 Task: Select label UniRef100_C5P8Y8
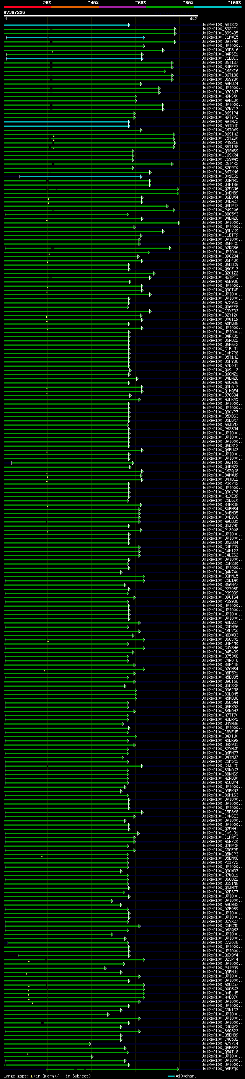click(x=220, y=812)
